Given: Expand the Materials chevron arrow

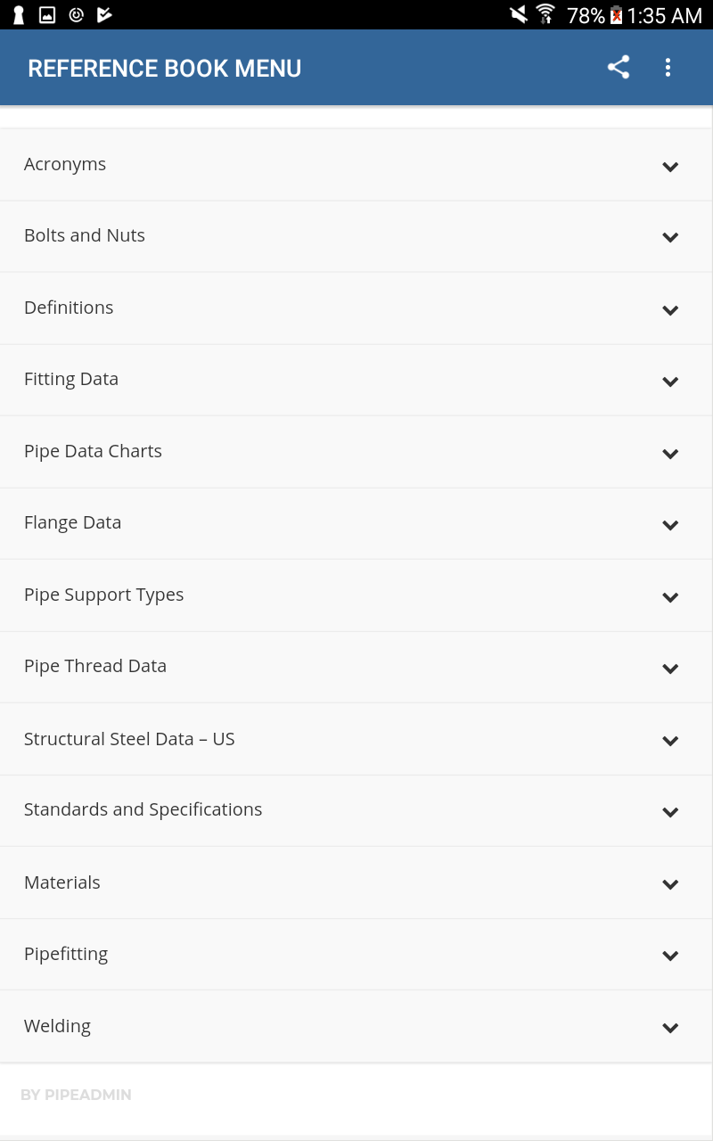Looking at the screenshot, I should coord(670,884).
